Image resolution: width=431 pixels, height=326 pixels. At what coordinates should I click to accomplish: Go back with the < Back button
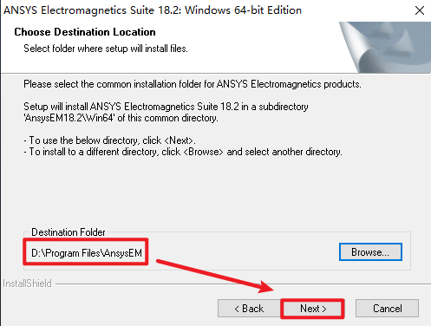pyautogui.click(x=249, y=309)
